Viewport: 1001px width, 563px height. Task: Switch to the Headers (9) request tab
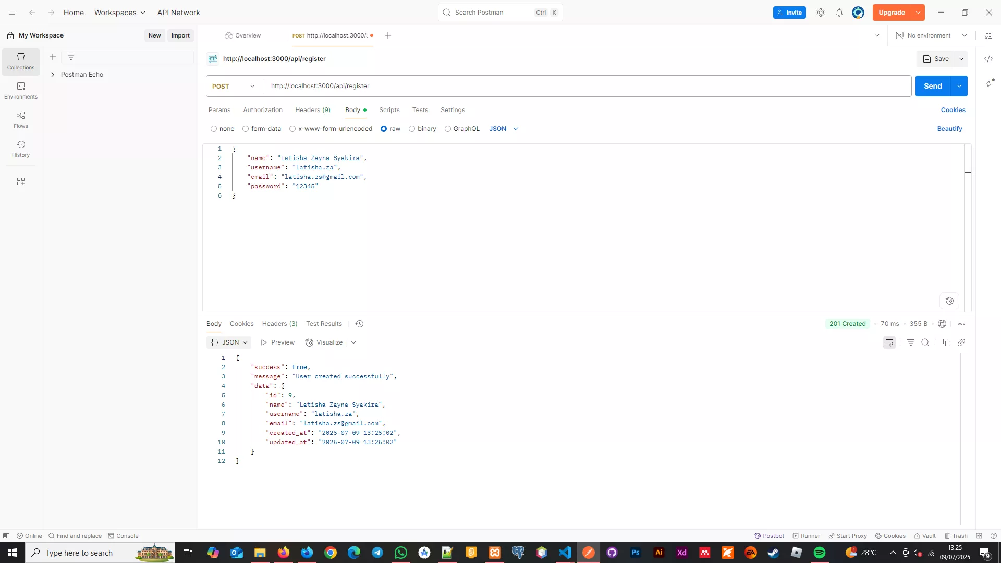(313, 110)
